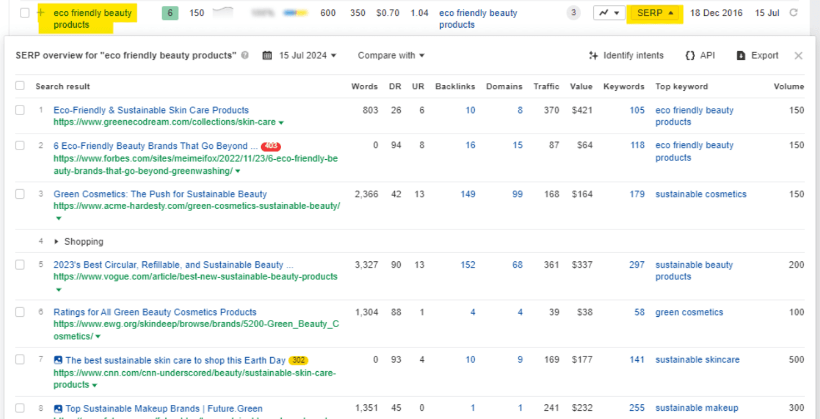Viewport: 820px width, 419px height.
Task: Close the SERP overview panel
Action: pos(798,55)
